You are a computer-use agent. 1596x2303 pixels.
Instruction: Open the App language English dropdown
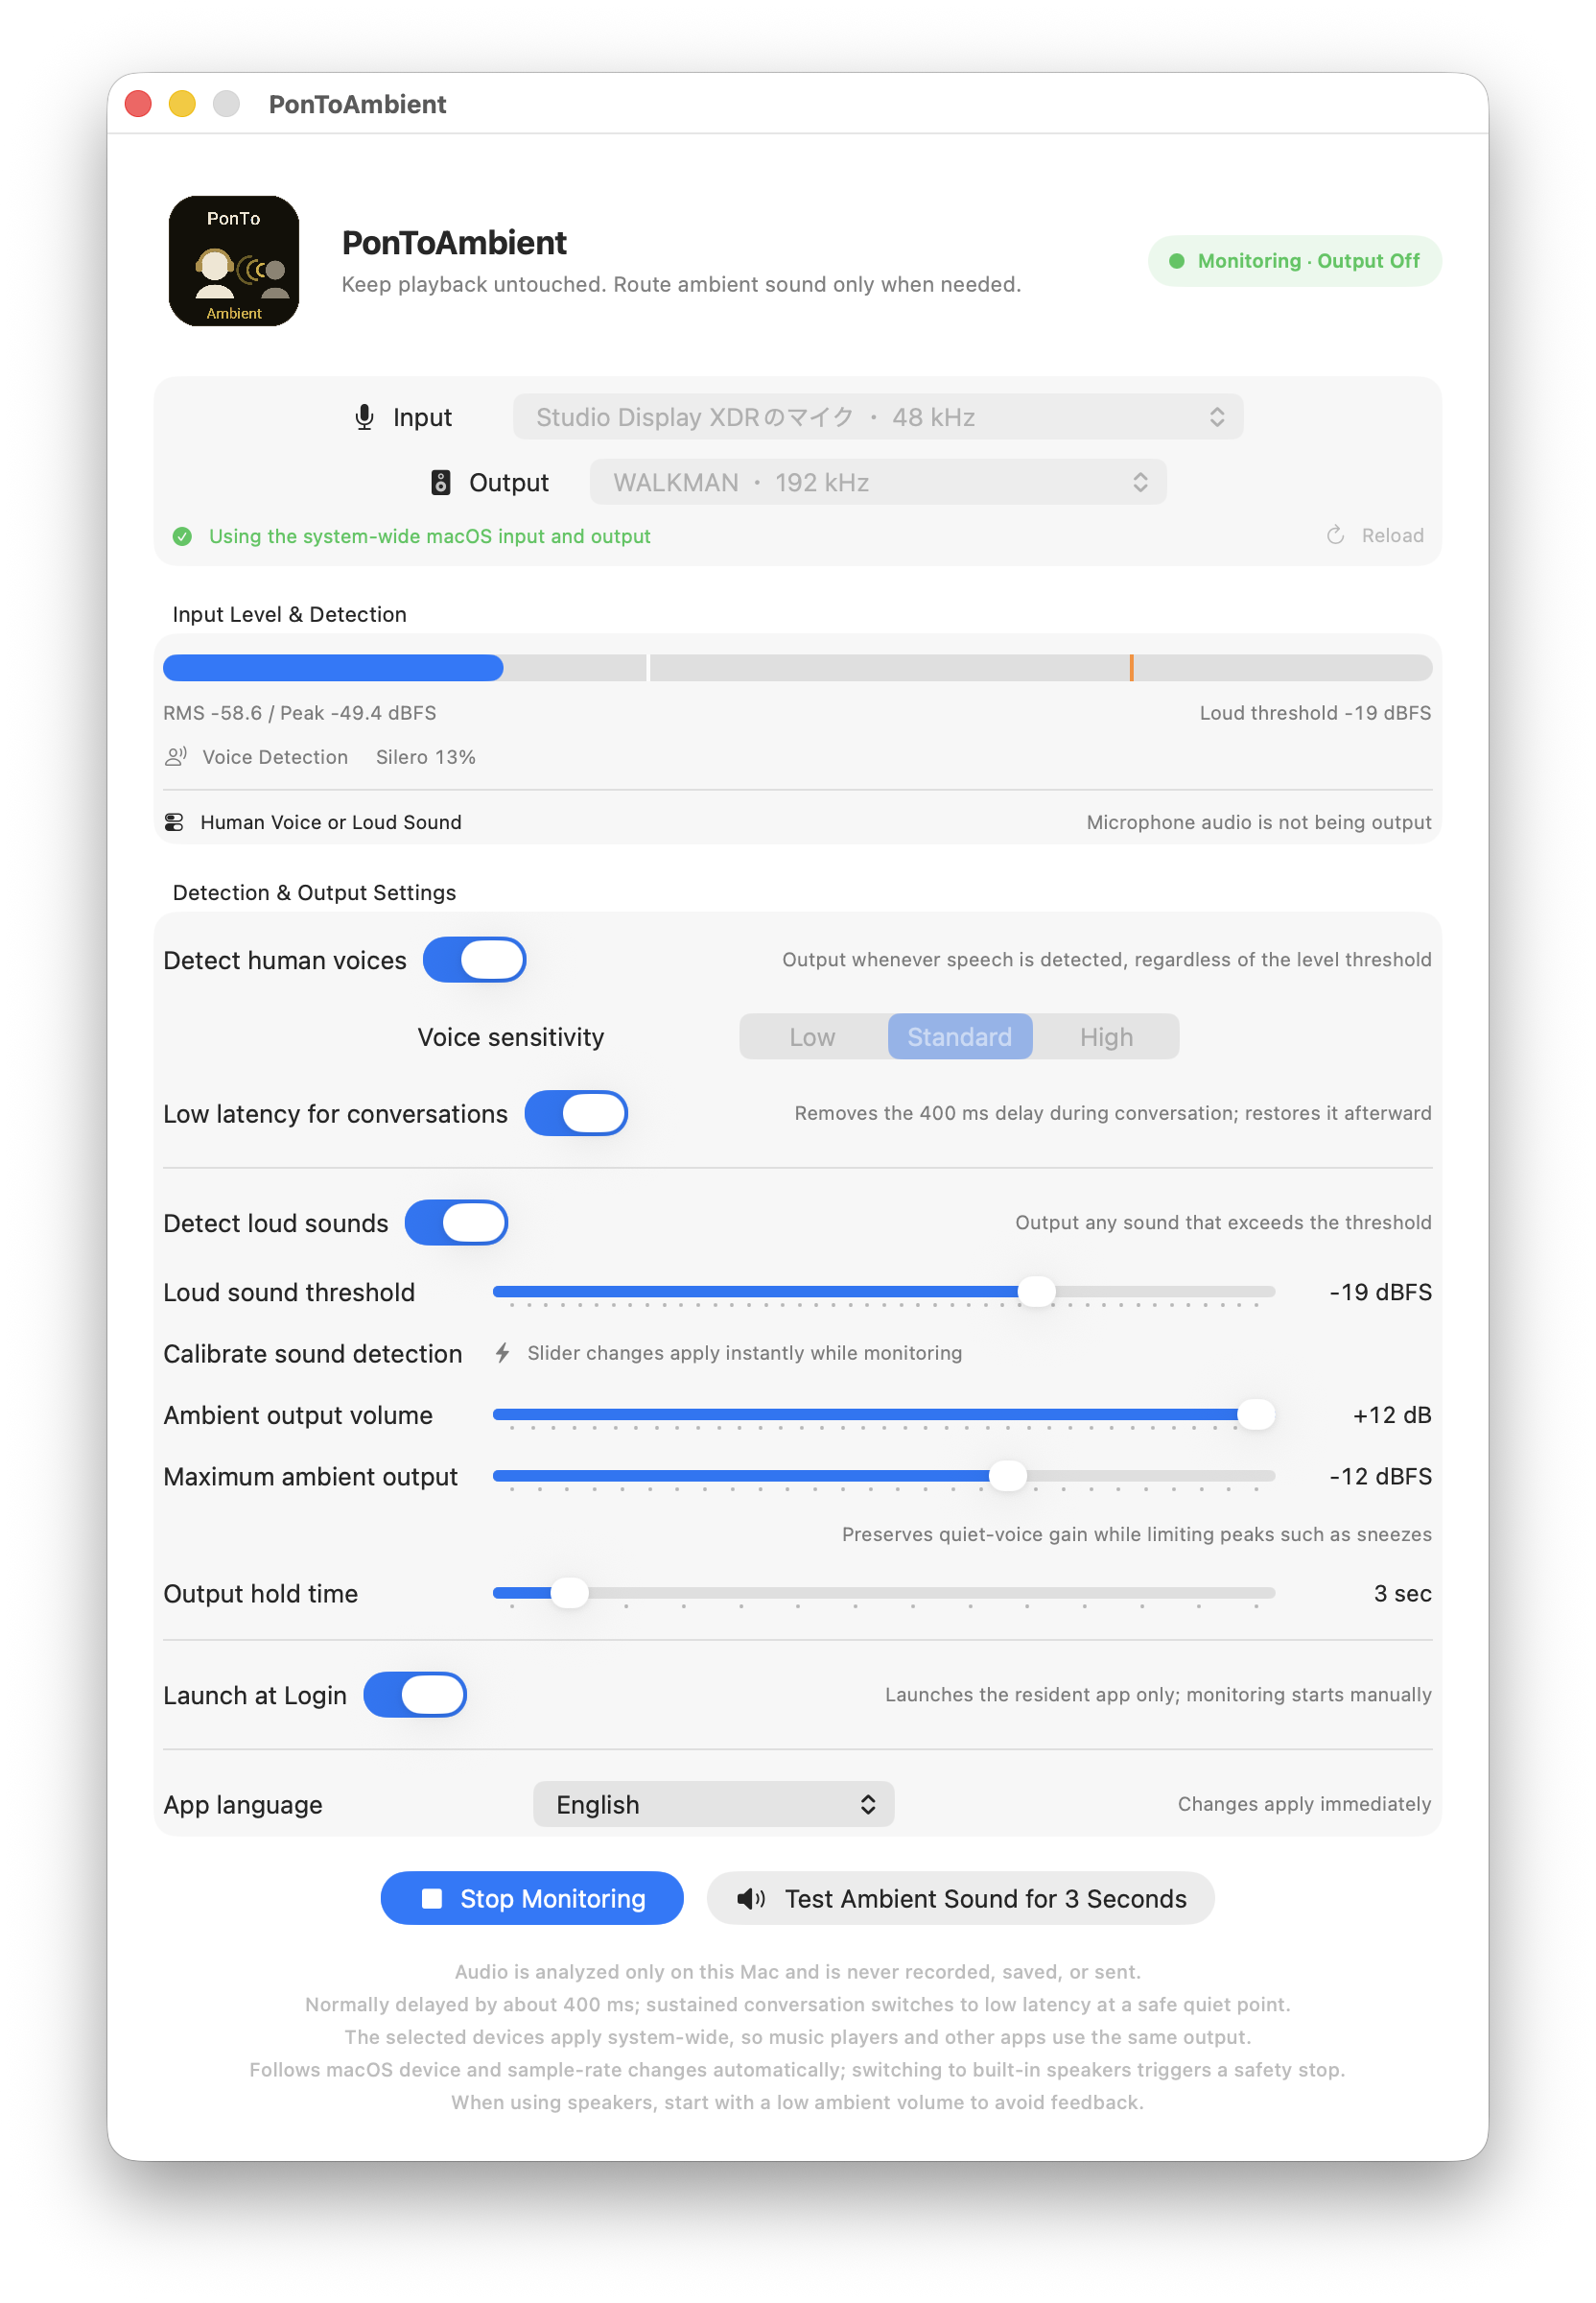(714, 1805)
